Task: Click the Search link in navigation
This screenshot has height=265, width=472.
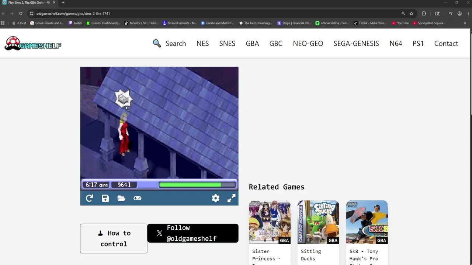Action: click(176, 43)
